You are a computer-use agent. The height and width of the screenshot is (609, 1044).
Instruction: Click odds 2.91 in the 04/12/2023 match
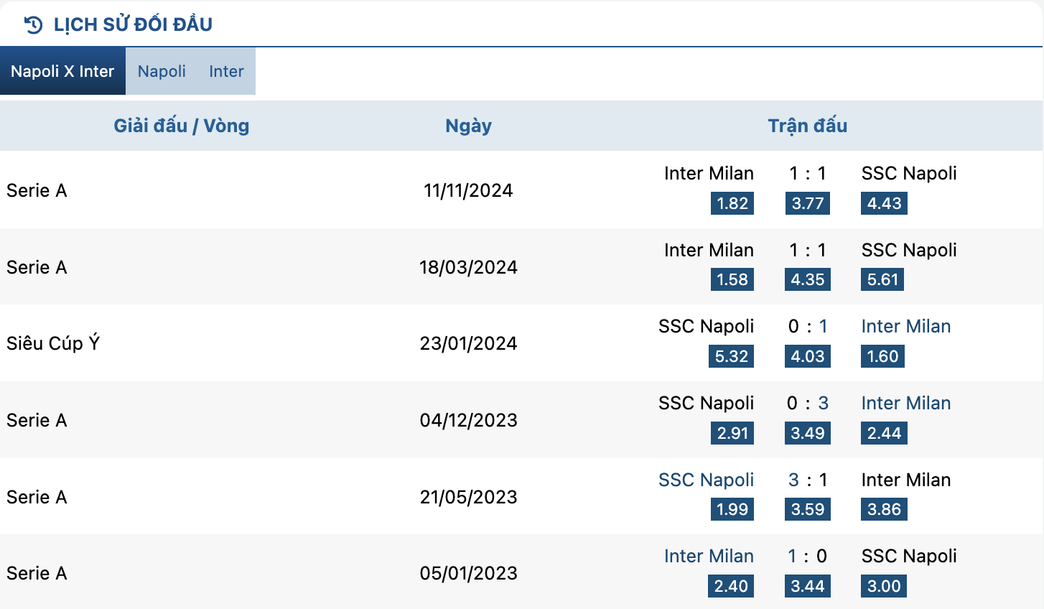point(732,433)
